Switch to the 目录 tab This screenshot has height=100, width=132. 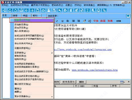pyautogui.click(x=7, y=15)
